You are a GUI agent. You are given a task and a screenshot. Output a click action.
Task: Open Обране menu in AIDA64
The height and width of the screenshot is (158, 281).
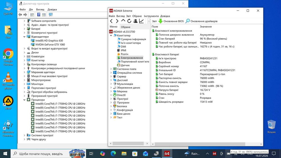click(x=137, y=16)
